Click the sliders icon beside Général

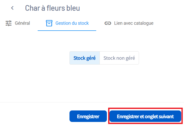tap(9, 23)
